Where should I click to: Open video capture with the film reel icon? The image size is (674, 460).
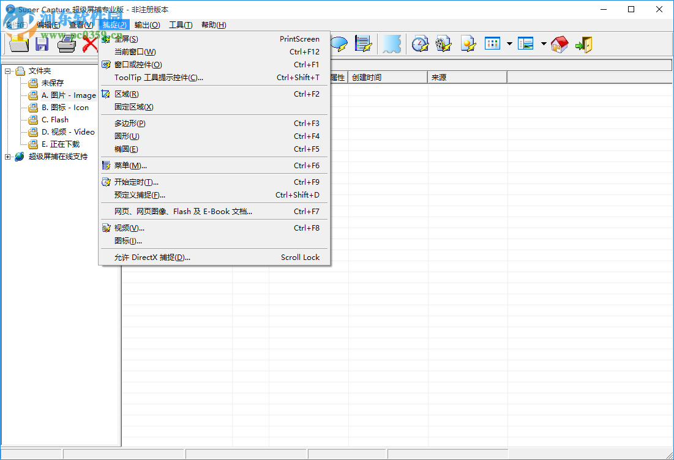(x=444, y=43)
